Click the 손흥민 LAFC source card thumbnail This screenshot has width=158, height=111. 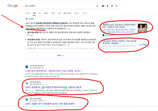142,28
